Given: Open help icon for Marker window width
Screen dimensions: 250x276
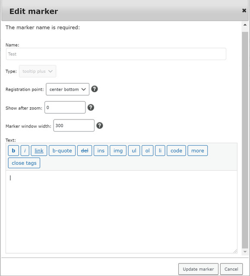Looking at the screenshot, I should coord(100,125).
